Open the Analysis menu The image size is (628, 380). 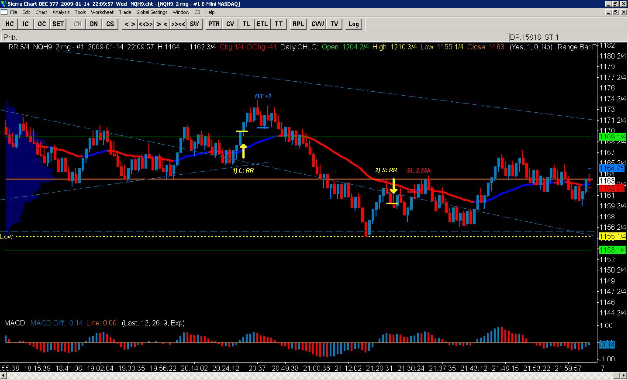coord(61,12)
